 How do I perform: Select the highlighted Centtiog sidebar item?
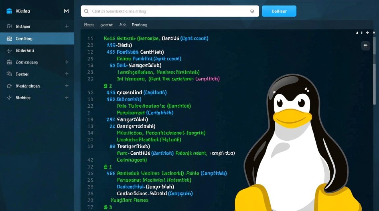(x=37, y=39)
